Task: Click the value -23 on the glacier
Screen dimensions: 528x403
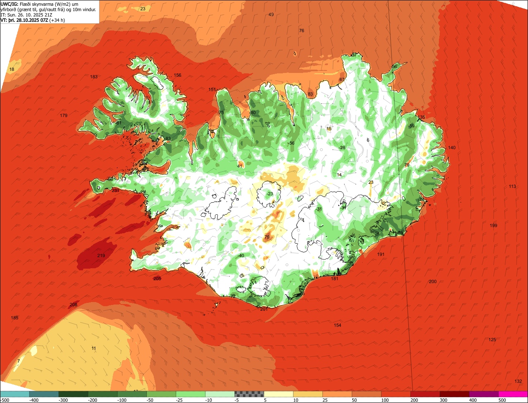Action: (269, 194)
